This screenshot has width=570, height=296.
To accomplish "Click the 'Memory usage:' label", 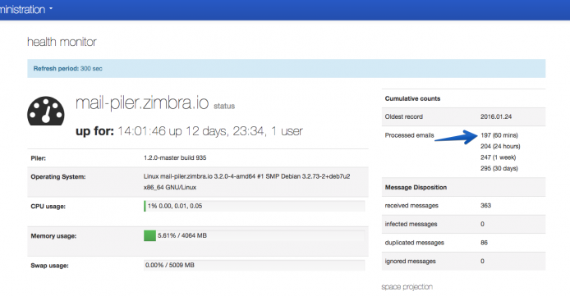I will click(53, 236).
